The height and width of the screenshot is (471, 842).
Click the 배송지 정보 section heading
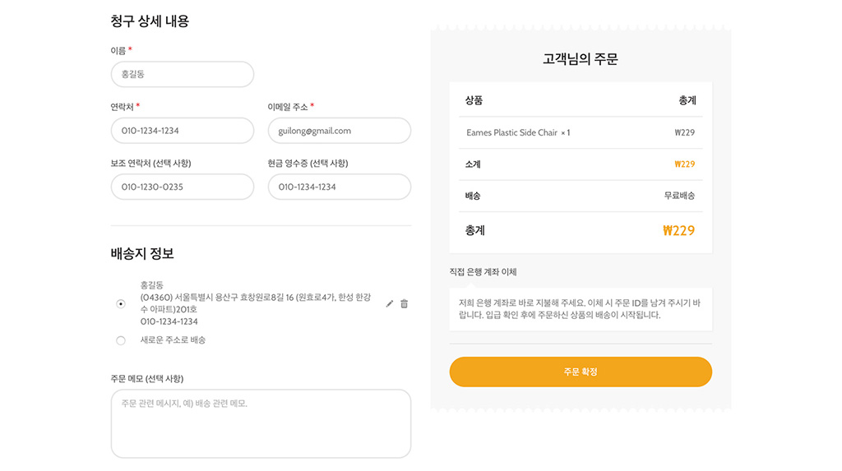coord(142,254)
